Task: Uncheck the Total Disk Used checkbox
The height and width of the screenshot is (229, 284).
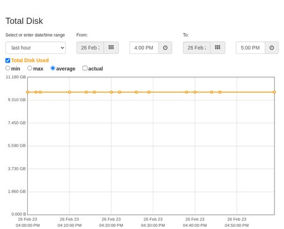Action: click(x=8, y=60)
